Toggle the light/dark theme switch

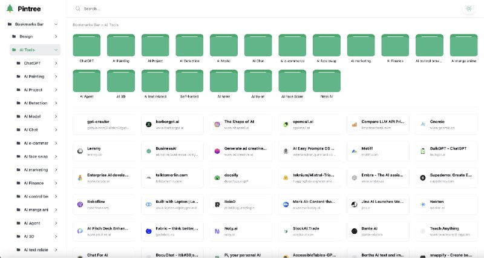[x=469, y=9]
